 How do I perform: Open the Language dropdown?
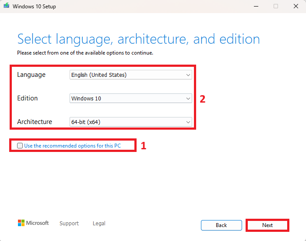tap(131, 75)
